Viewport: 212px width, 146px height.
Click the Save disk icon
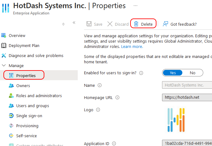[x=89, y=24]
